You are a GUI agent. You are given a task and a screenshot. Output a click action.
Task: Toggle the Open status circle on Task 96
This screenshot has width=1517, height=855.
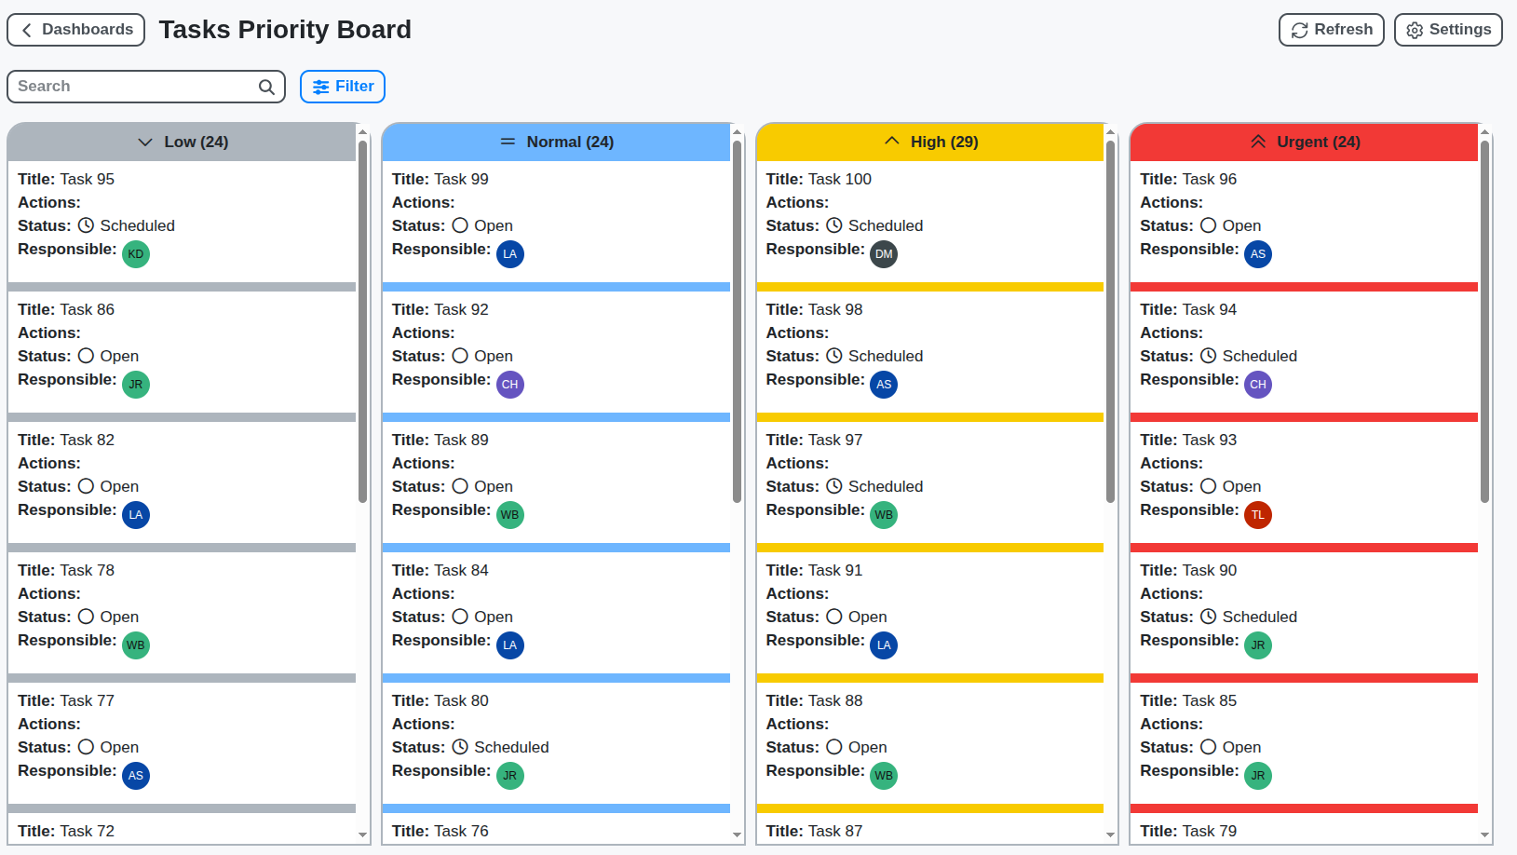pos(1208,225)
